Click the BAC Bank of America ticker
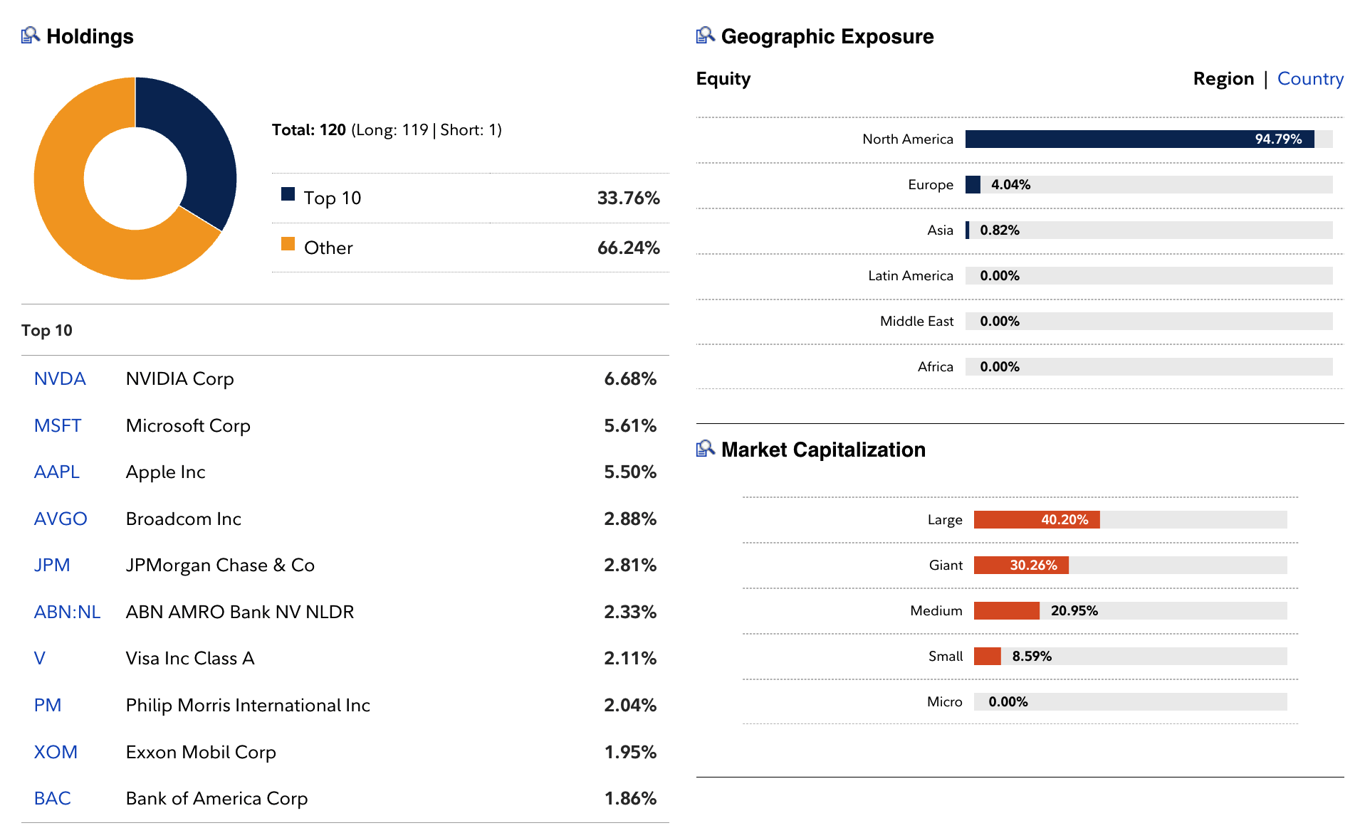This screenshot has height=828, width=1360. point(52,798)
